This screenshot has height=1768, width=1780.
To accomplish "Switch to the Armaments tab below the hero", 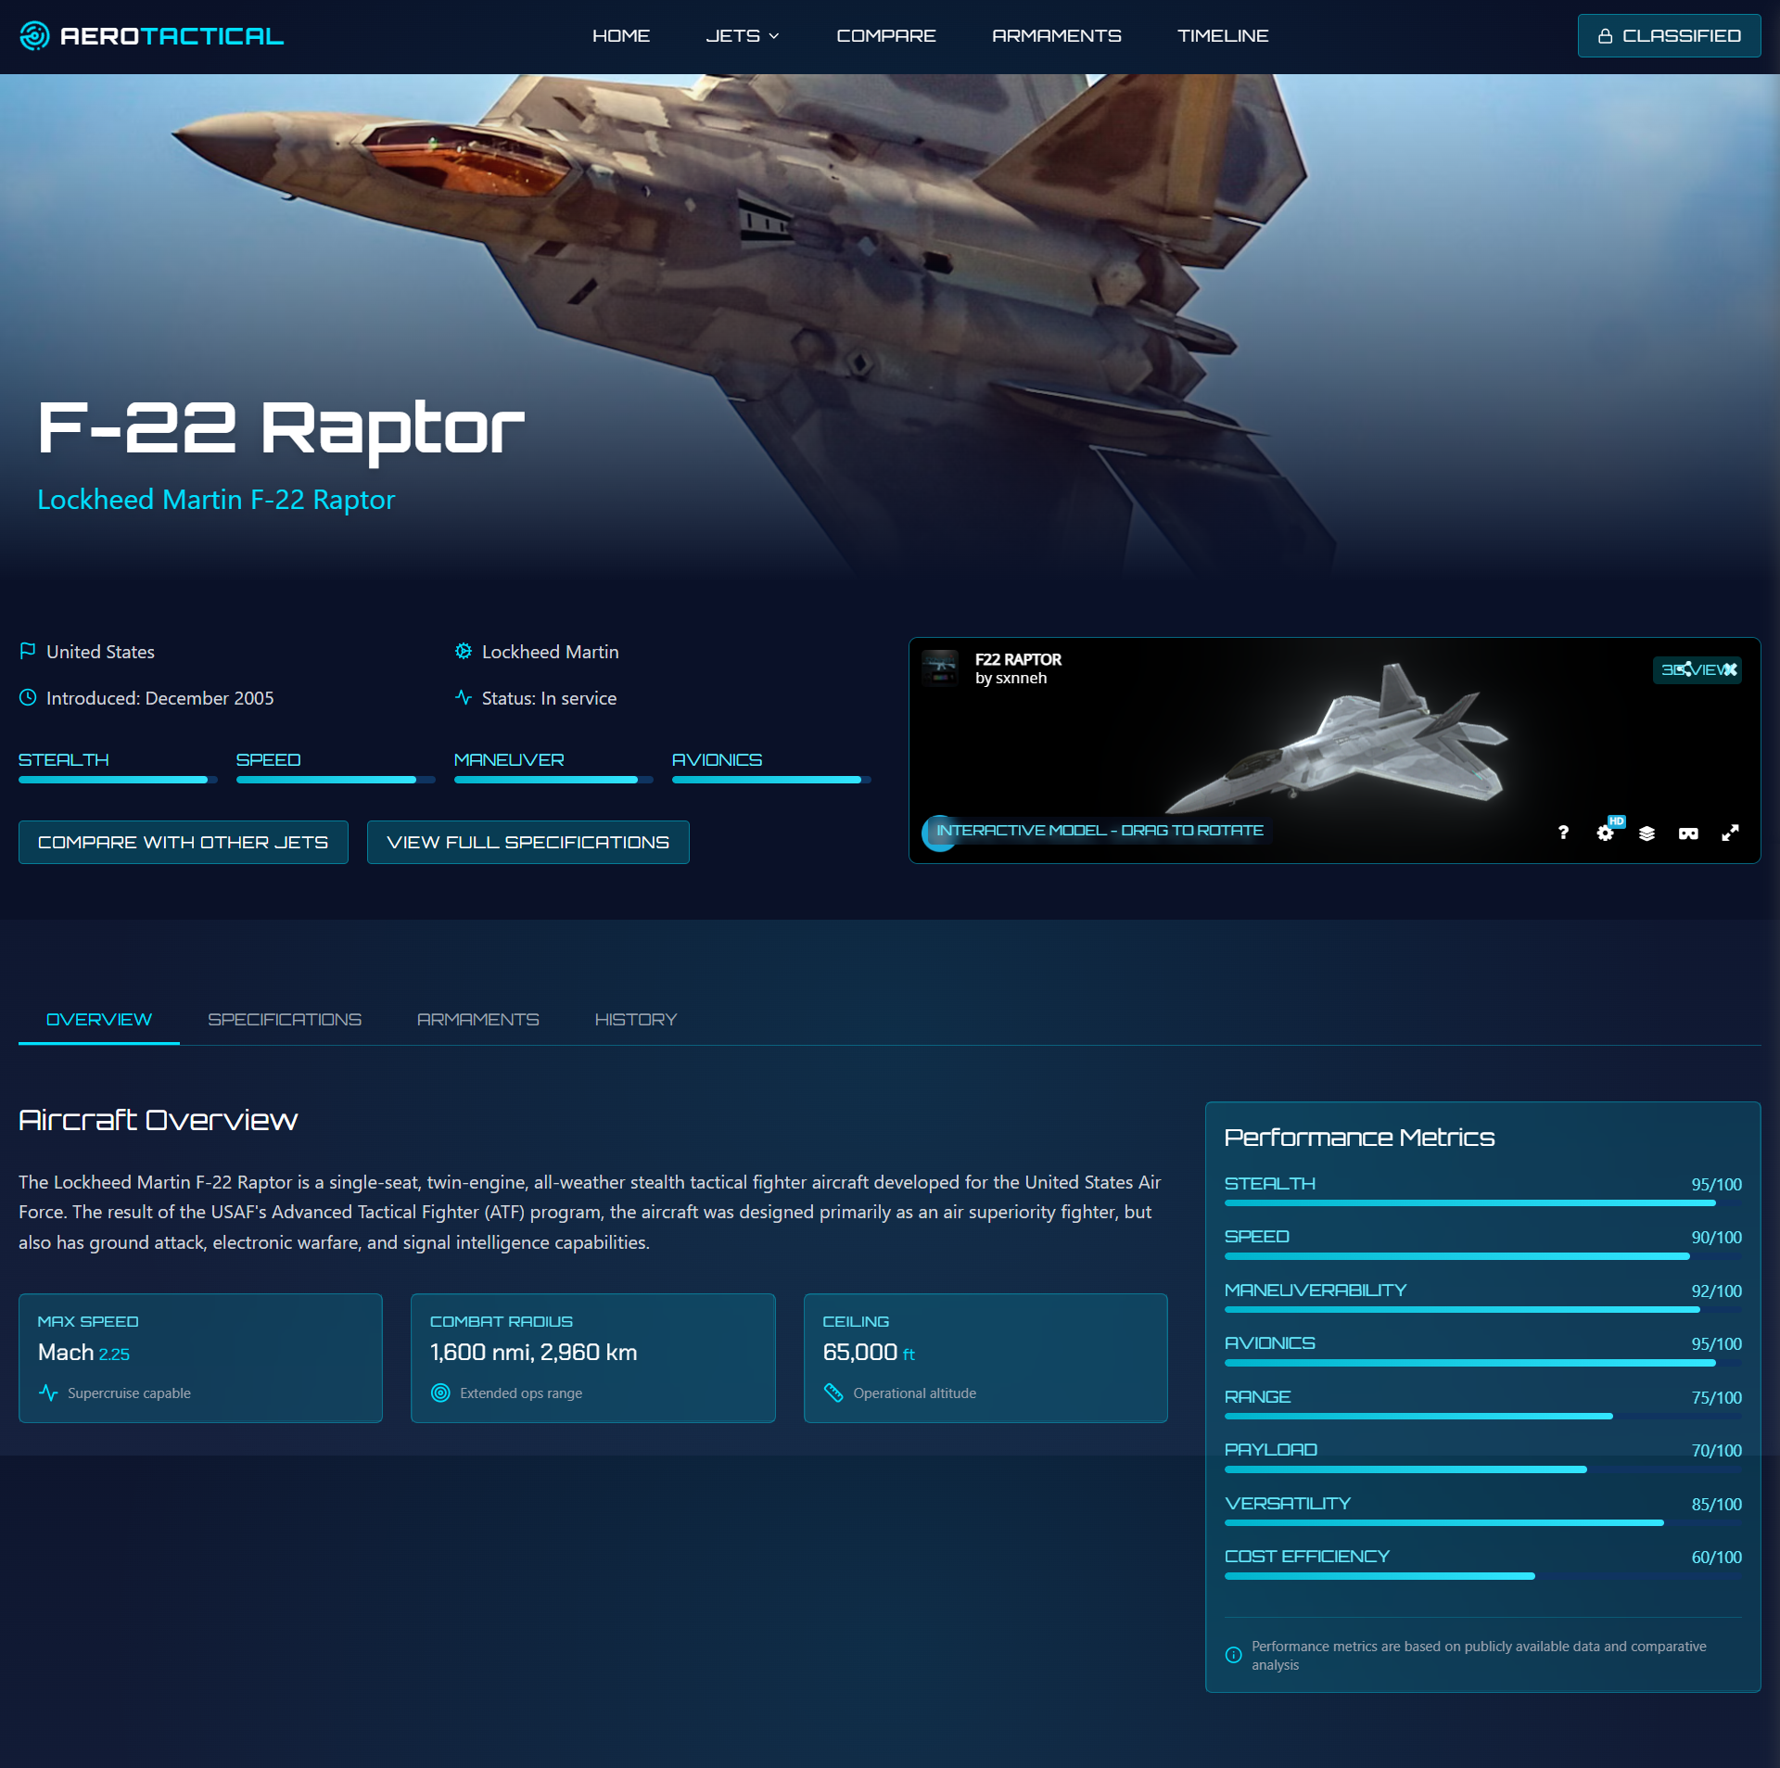I will pos(477,1019).
